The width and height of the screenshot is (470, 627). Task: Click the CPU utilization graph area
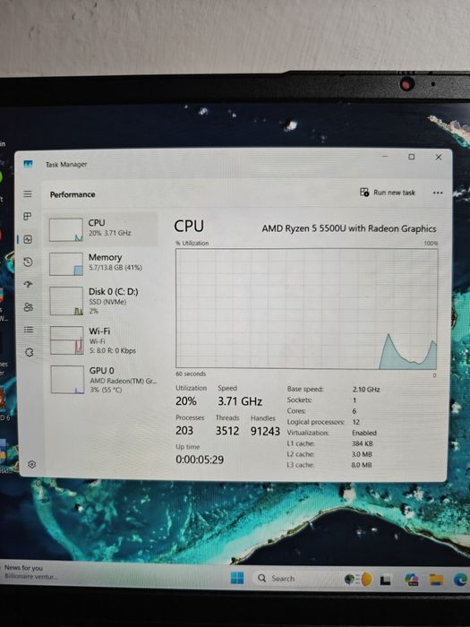(306, 308)
